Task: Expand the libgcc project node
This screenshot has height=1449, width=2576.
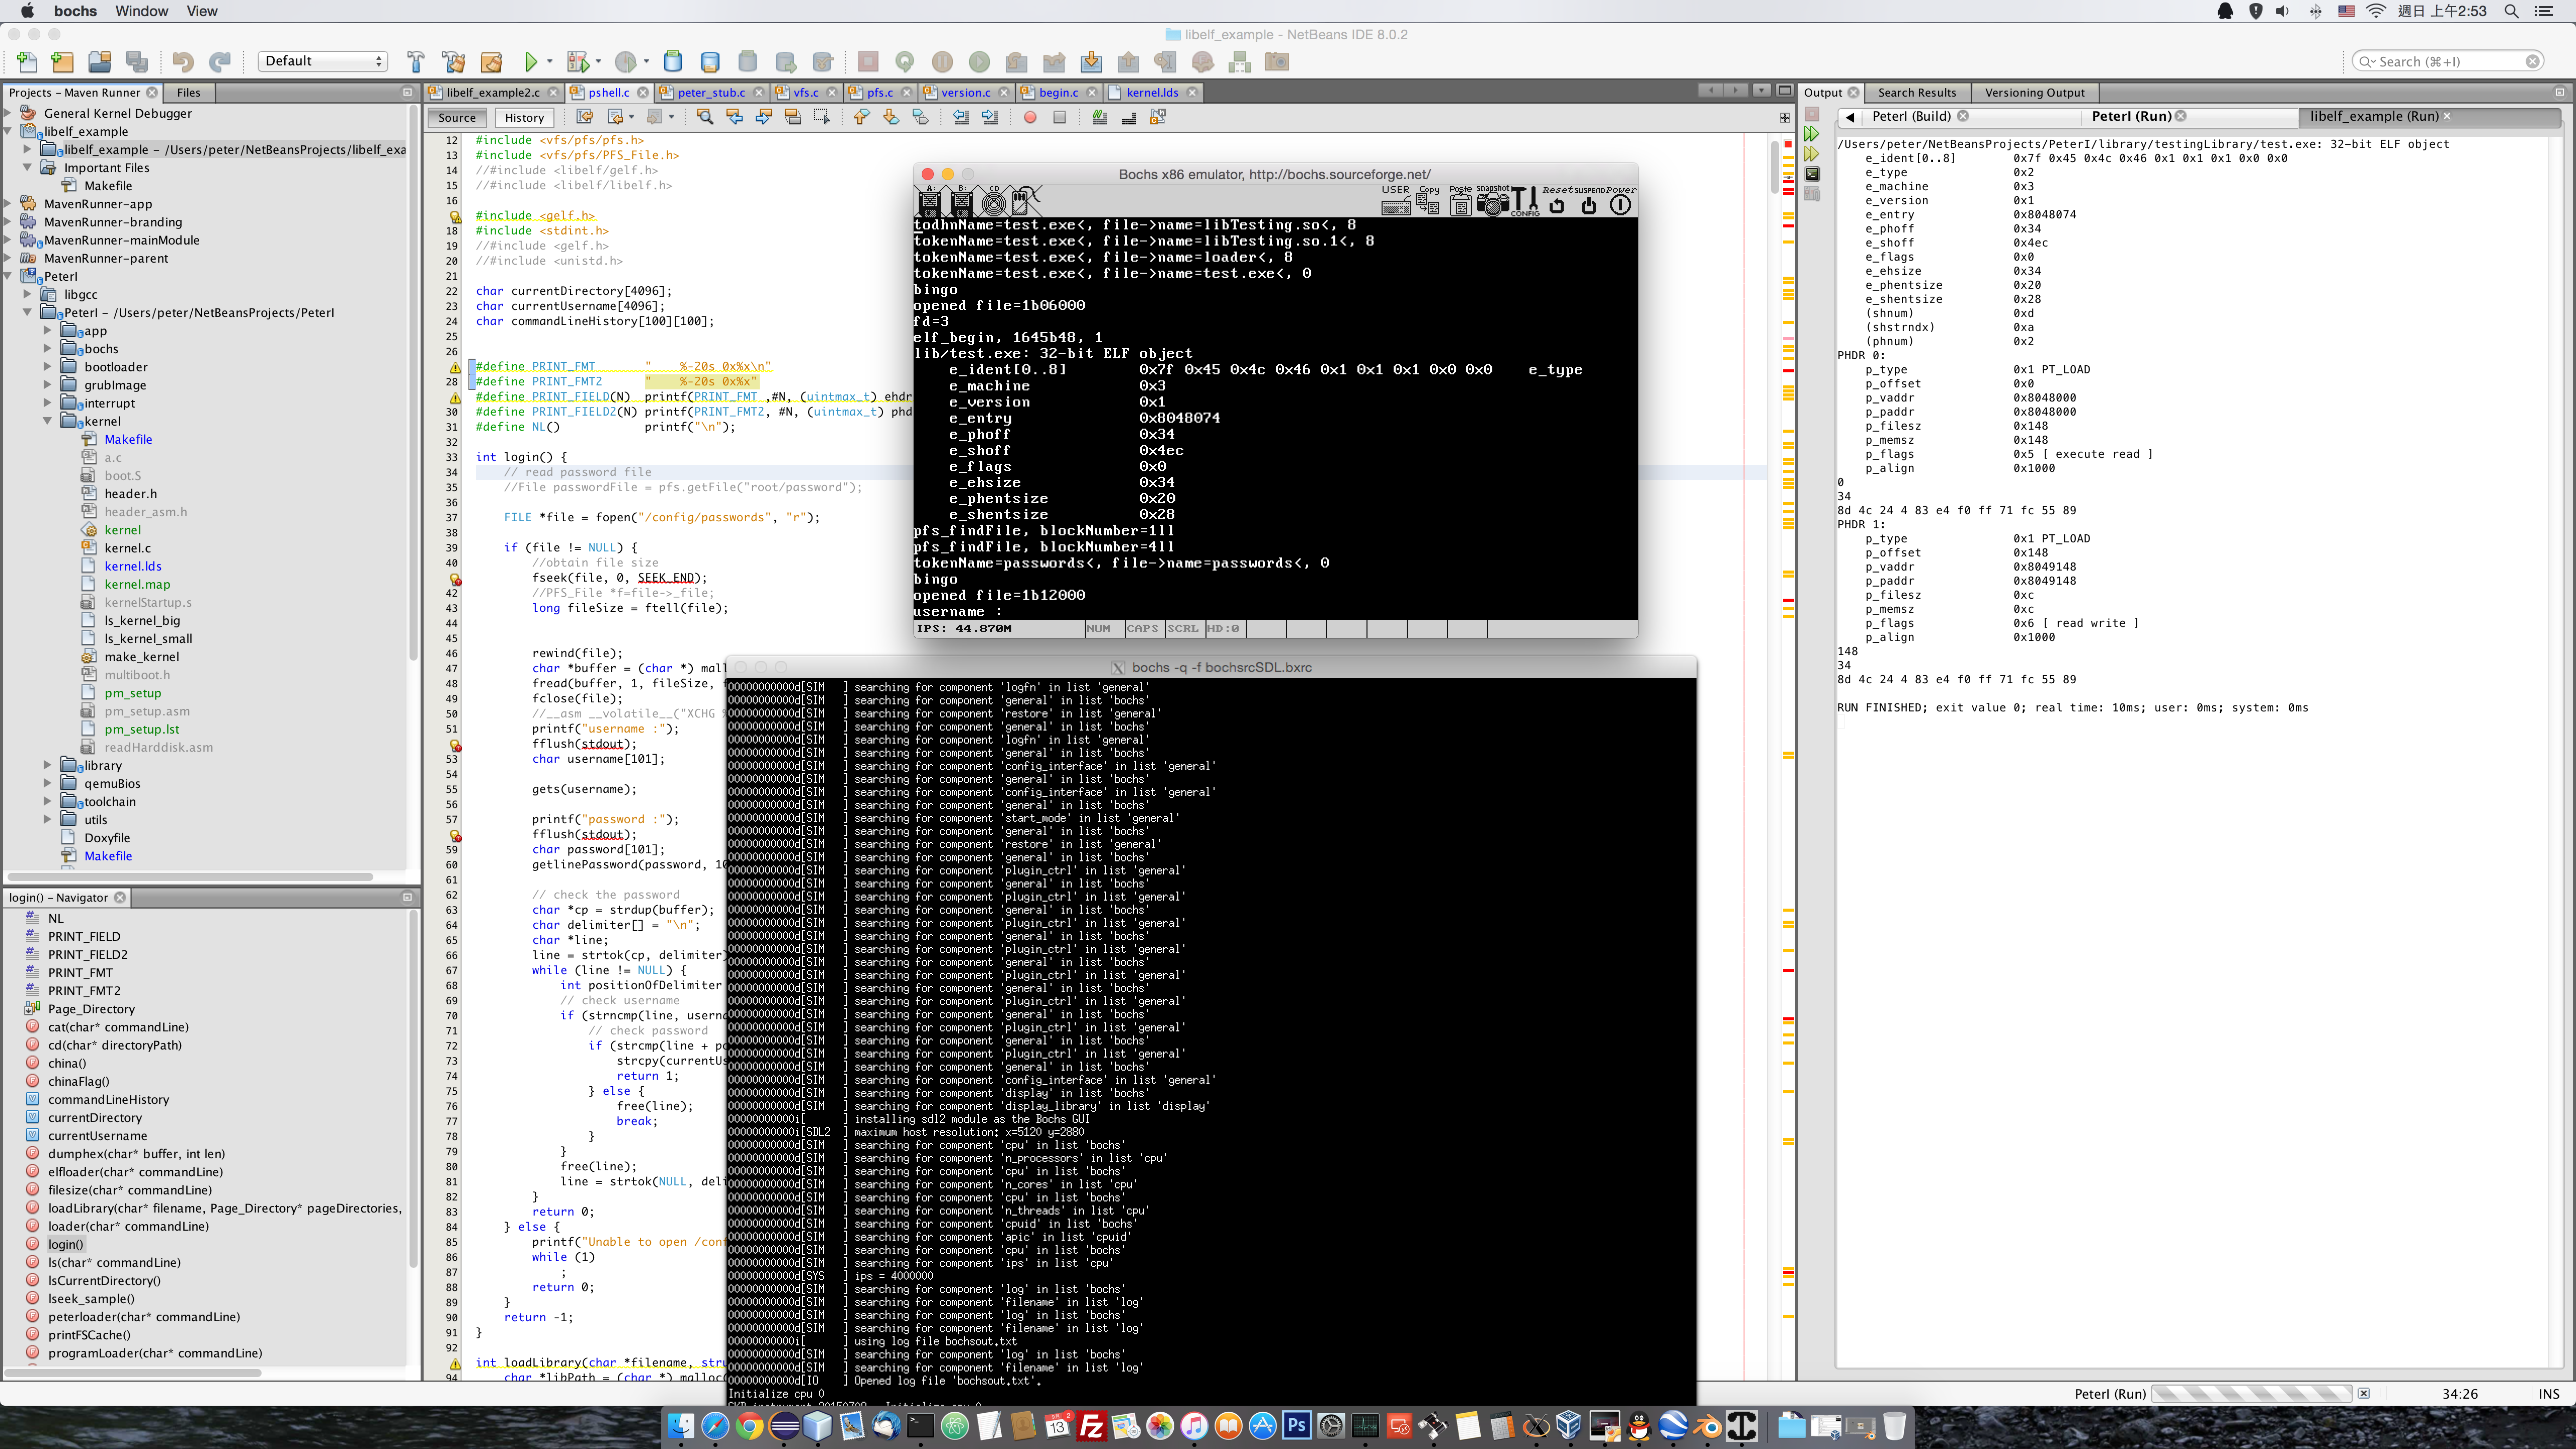Action: 27,294
